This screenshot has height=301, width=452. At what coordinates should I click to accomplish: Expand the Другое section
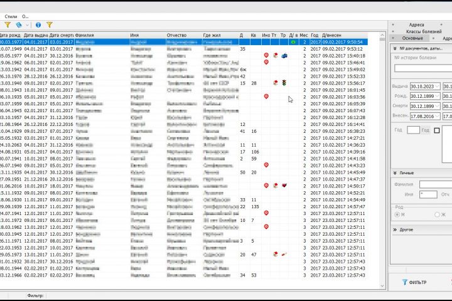[x=395, y=230]
